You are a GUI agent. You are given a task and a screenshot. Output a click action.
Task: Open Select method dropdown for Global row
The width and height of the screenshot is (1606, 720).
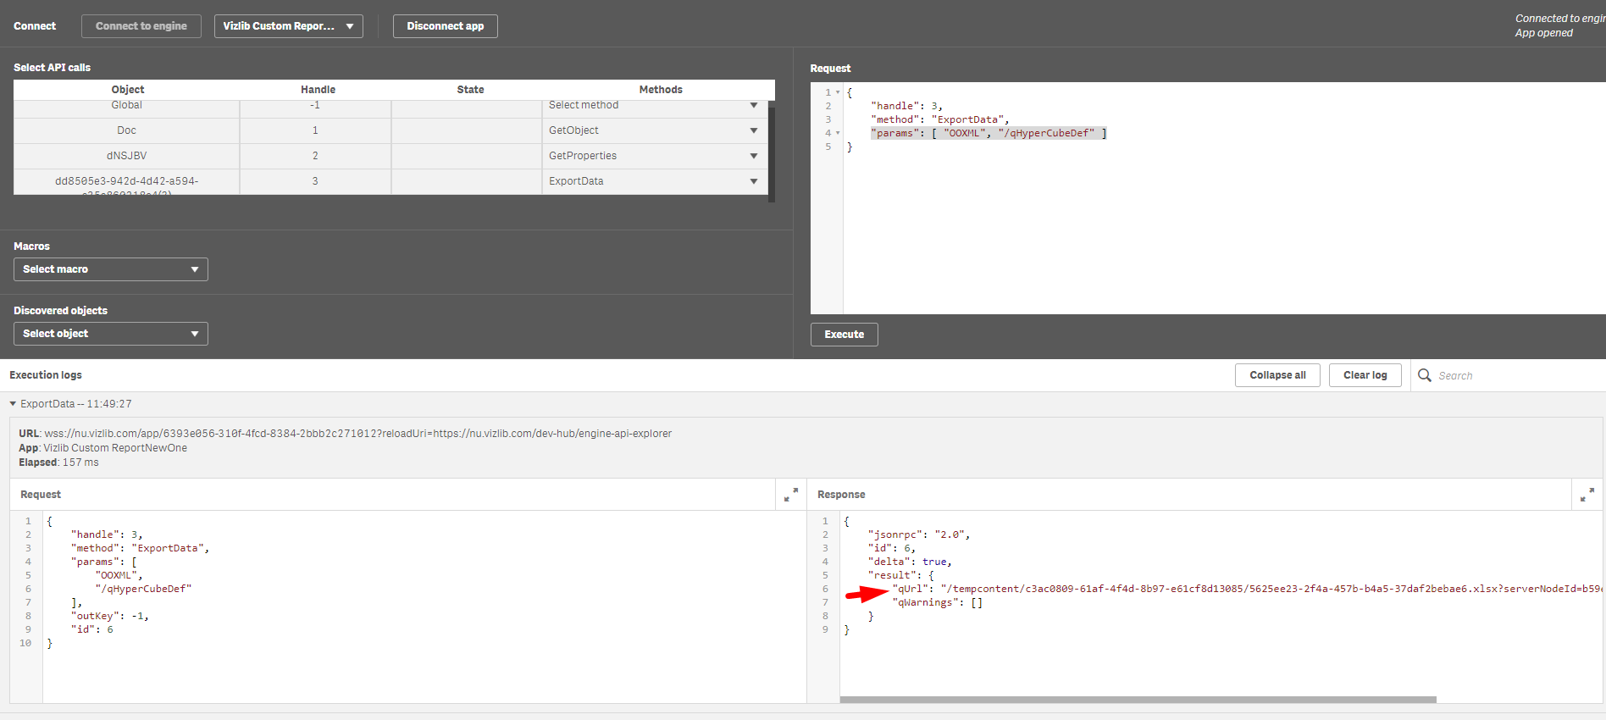(654, 105)
